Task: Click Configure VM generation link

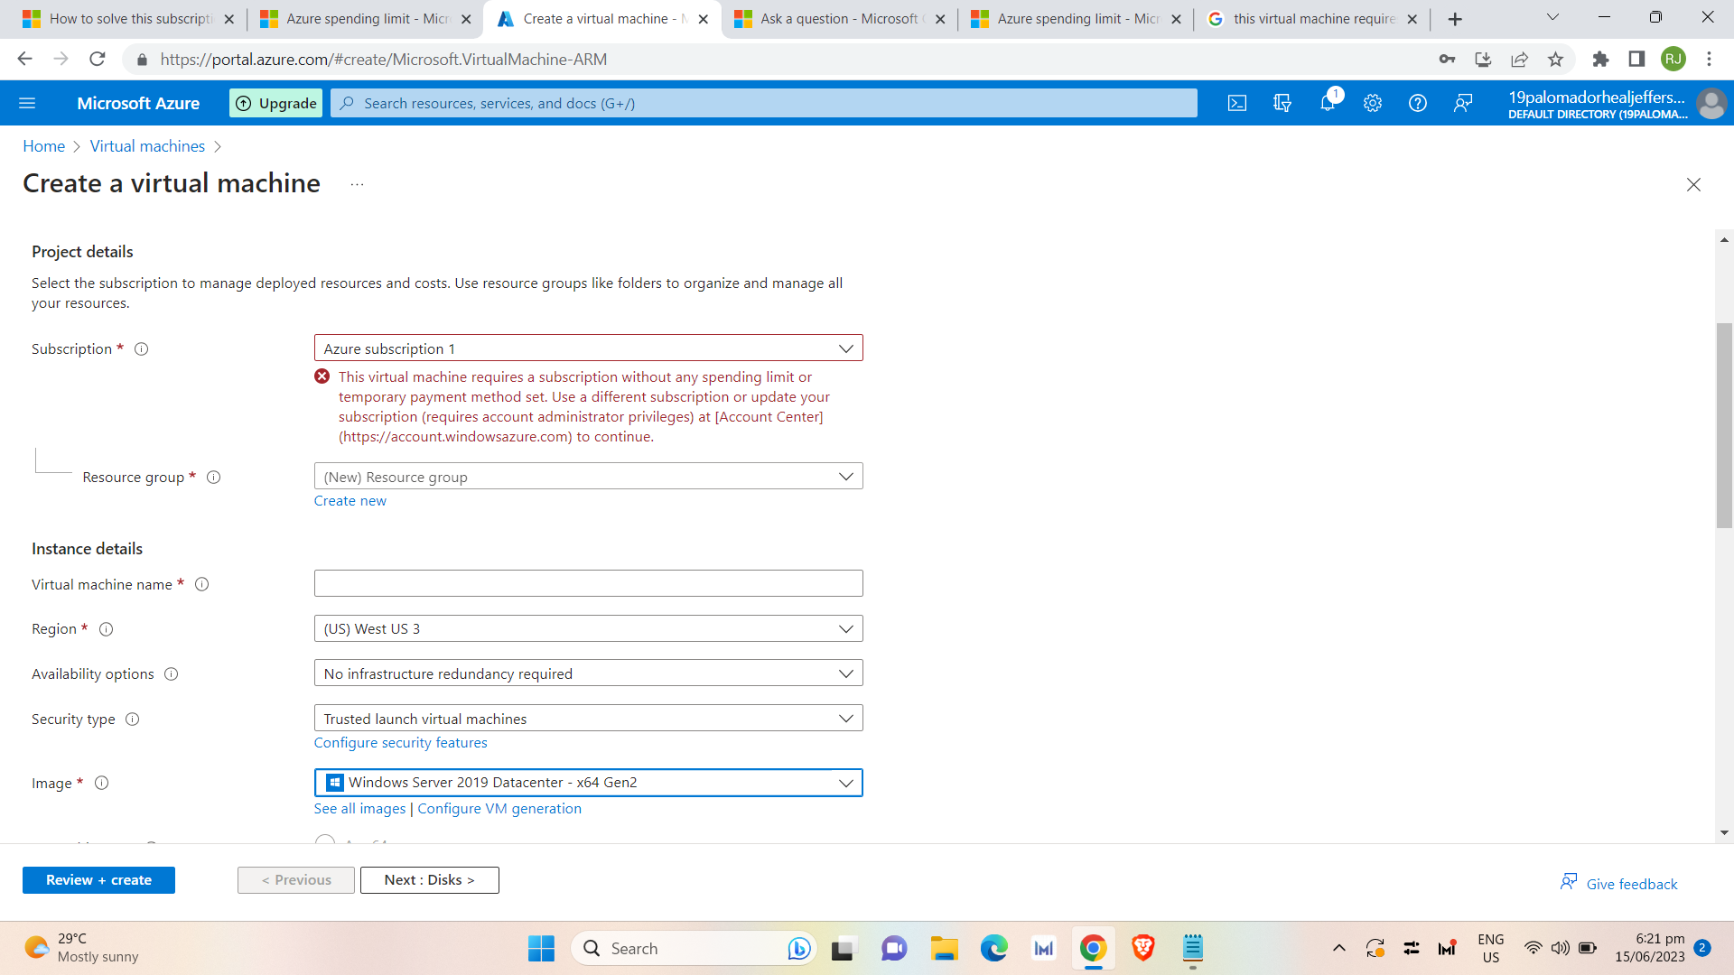Action: [499, 809]
